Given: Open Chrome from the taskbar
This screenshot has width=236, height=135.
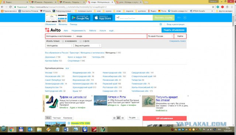Looking at the screenshot, I should coord(11,129).
